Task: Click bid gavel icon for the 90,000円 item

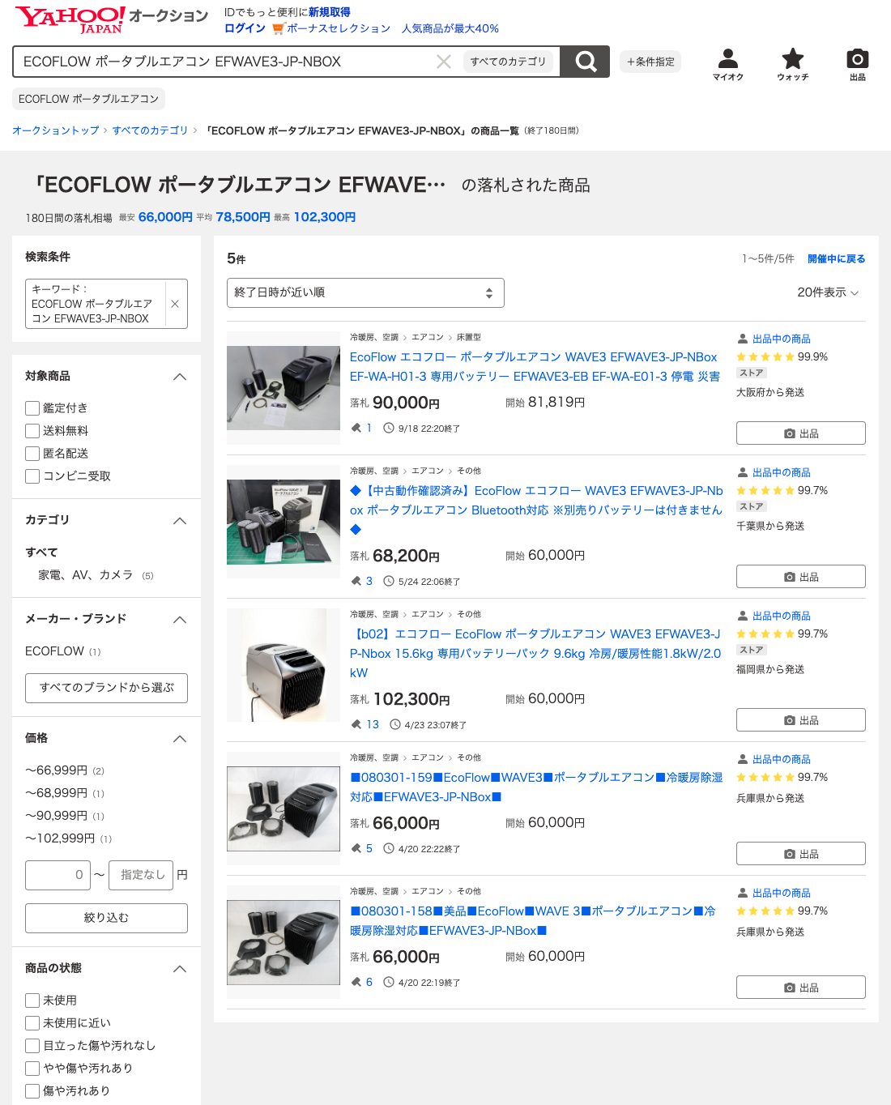Action: [356, 428]
